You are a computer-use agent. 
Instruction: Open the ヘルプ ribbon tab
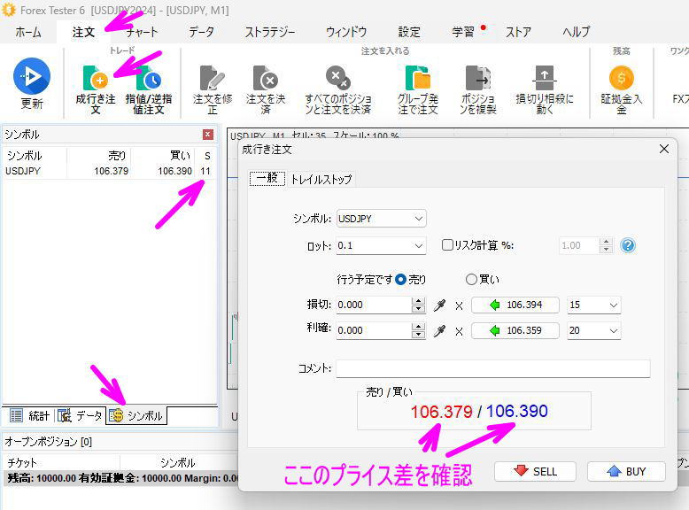click(x=576, y=32)
